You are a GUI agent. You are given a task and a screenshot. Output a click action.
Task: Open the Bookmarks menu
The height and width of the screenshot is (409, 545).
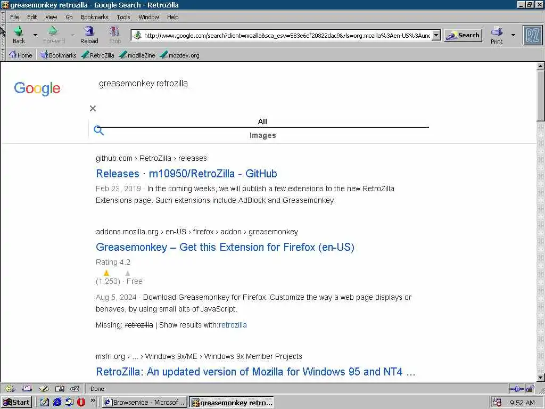(x=95, y=17)
